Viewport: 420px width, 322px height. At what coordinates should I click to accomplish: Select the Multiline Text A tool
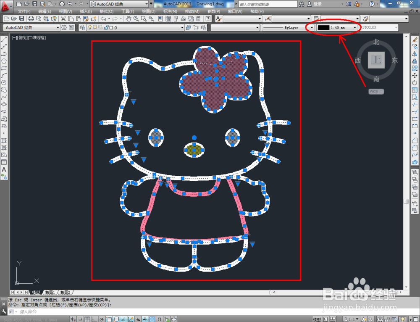[4, 169]
